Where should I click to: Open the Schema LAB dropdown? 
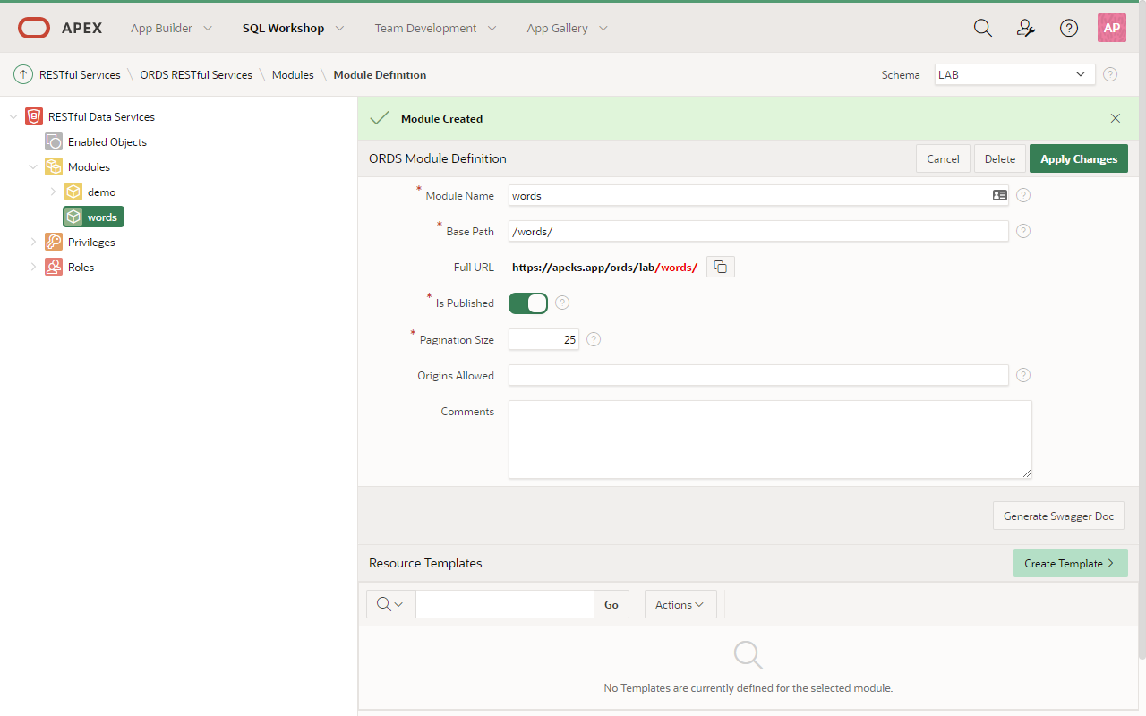pyautogui.click(x=1014, y=74)
